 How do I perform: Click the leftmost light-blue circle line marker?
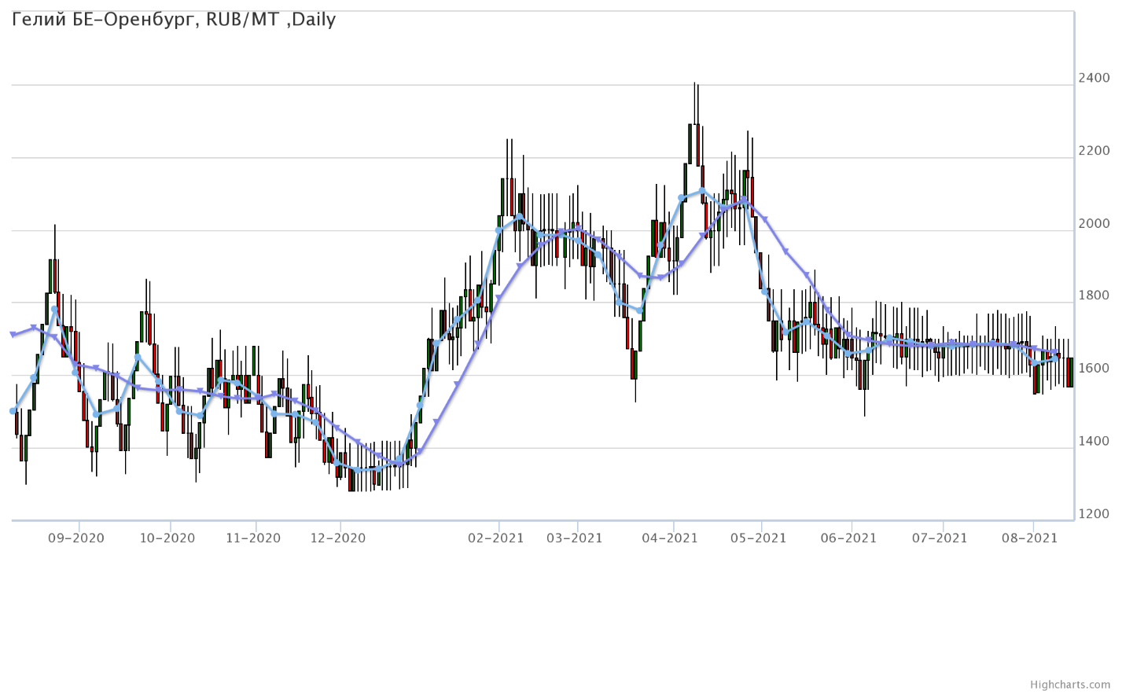13,411
